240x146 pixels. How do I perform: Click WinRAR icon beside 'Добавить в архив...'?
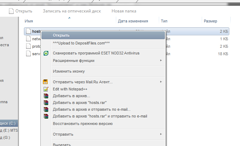[x=45, y=96]
